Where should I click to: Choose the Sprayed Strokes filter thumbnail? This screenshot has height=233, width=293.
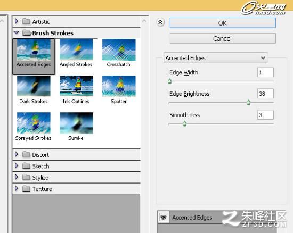[34, 123]
